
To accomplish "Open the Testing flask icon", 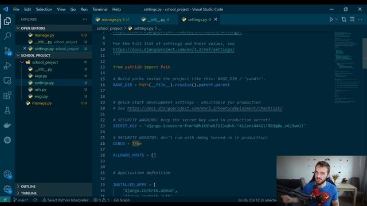I will click(x=7, y=110).
